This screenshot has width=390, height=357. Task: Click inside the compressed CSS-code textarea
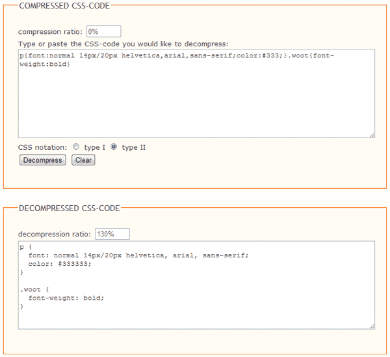point(196,94)
